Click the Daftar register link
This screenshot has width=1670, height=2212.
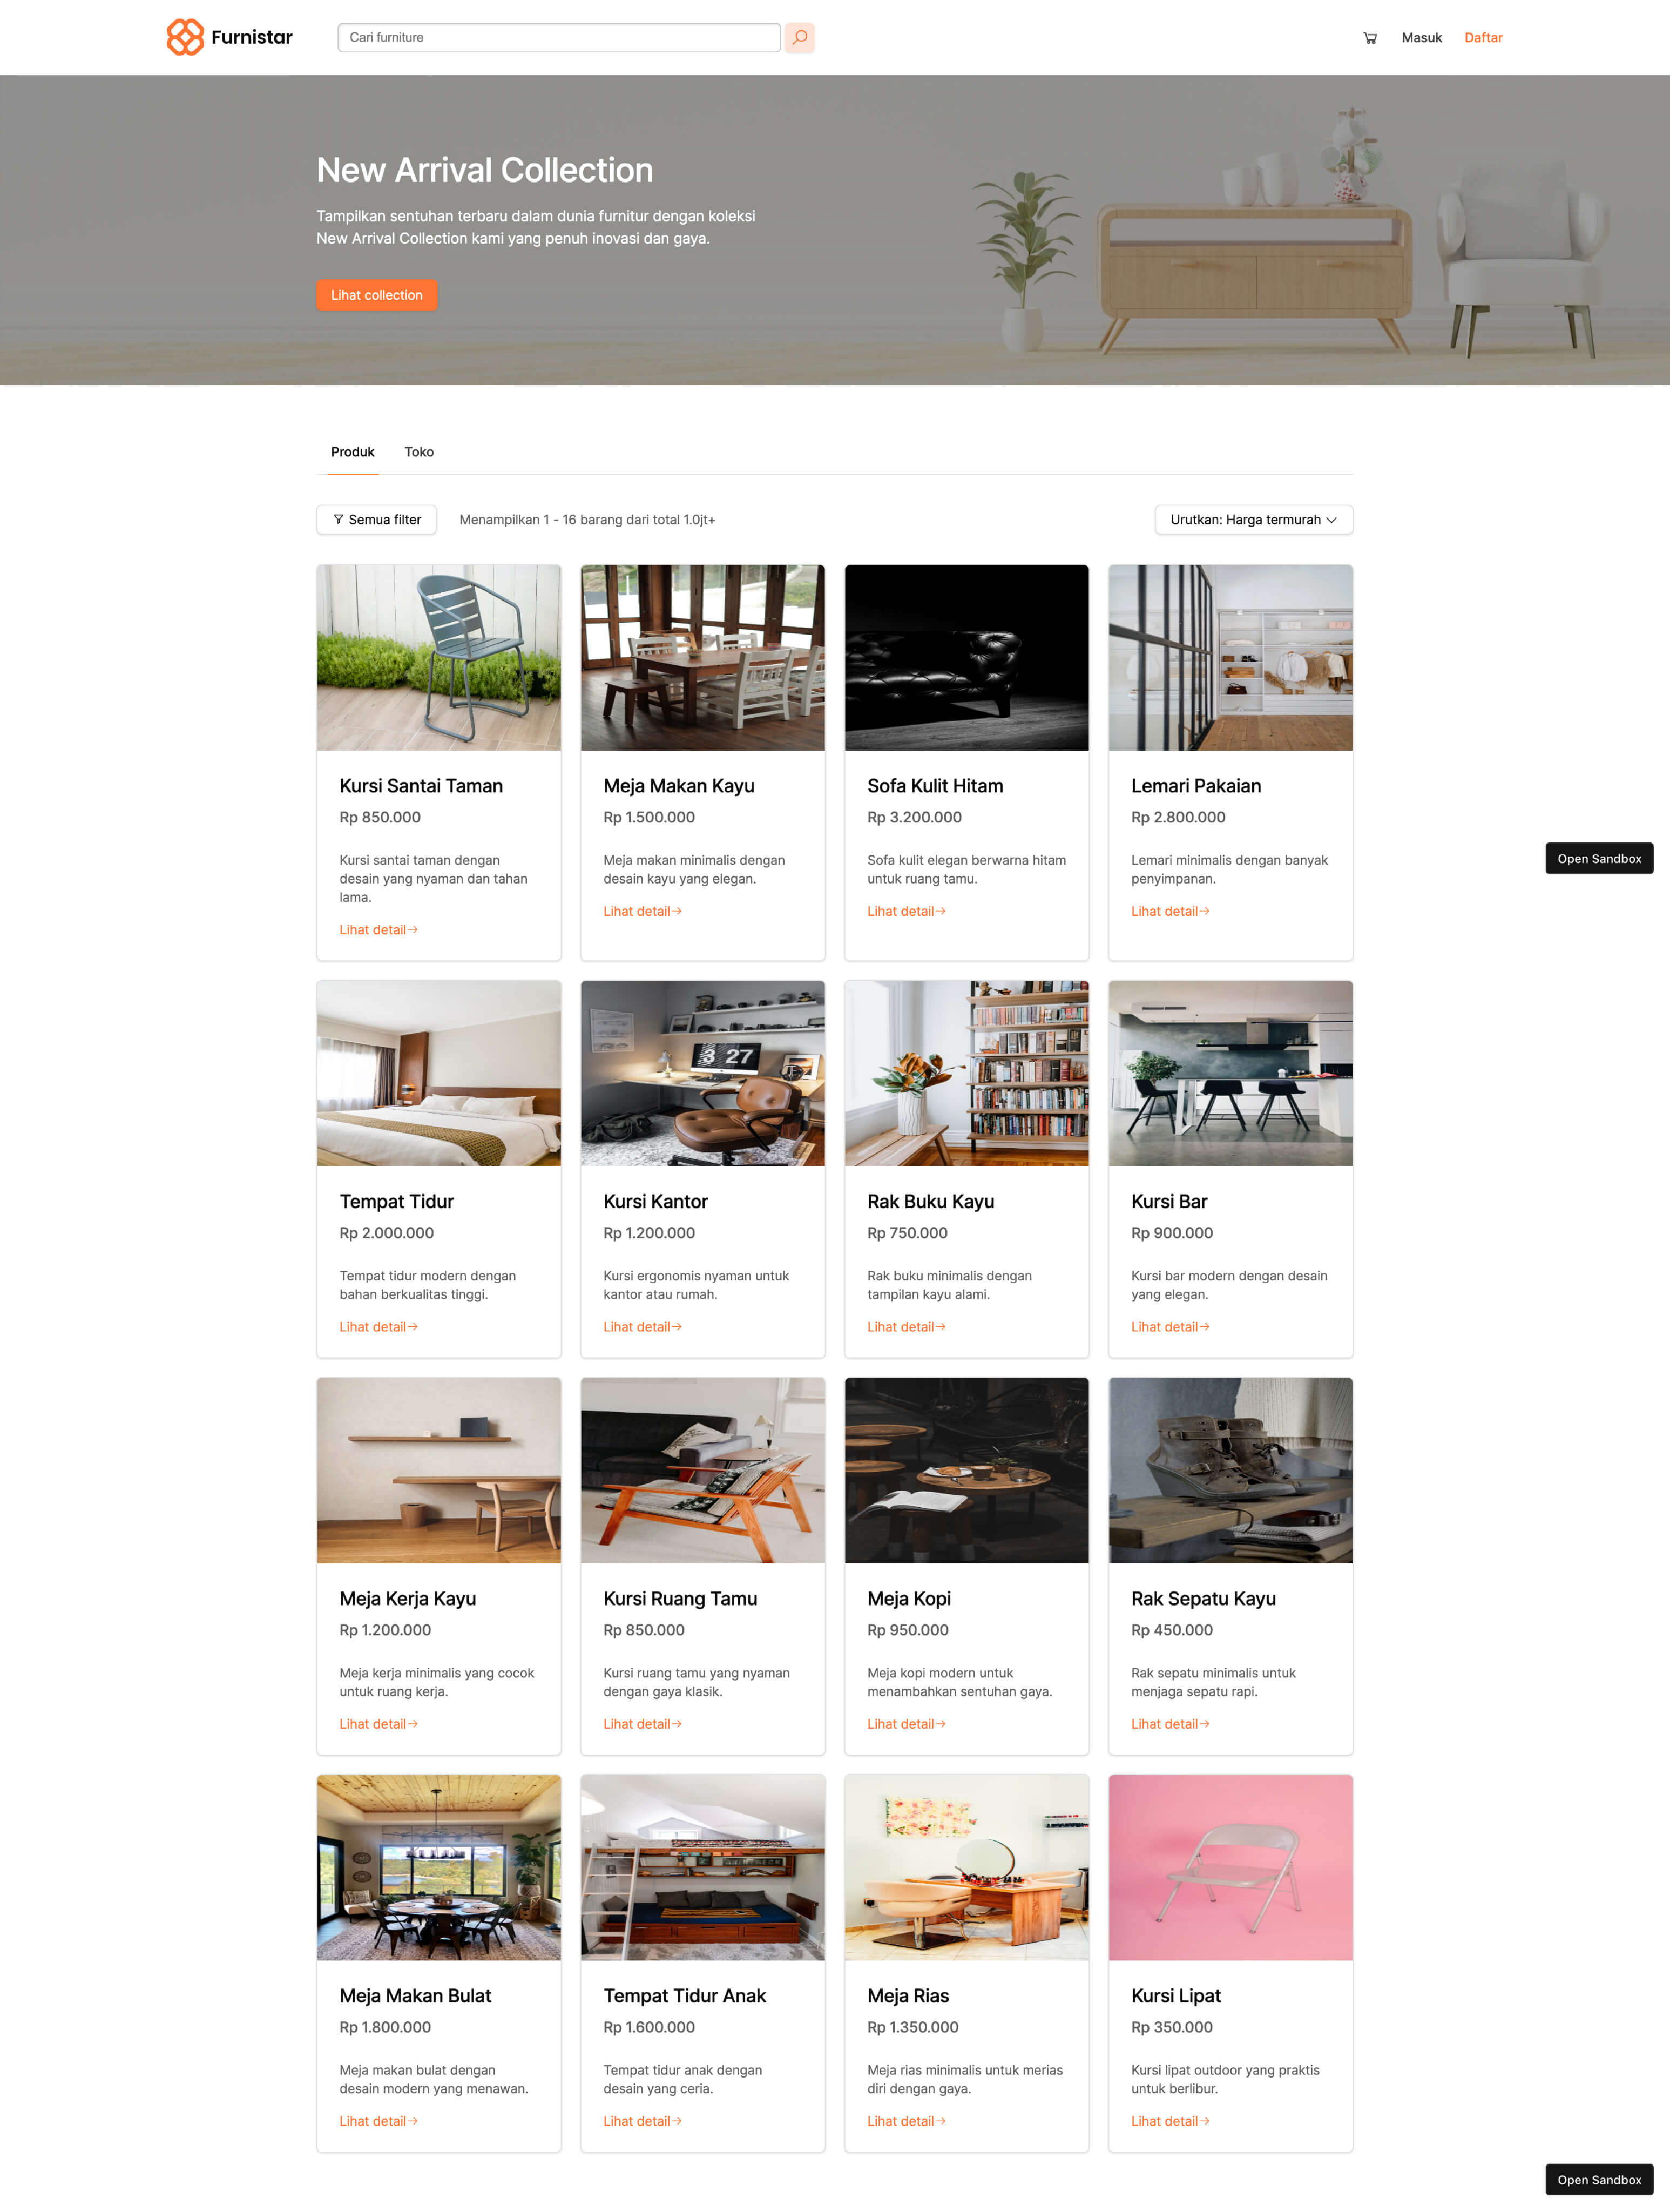tap(1483, 38)
